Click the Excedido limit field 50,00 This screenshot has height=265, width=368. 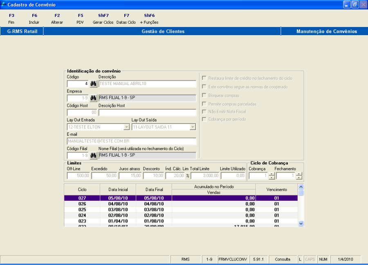104,175
